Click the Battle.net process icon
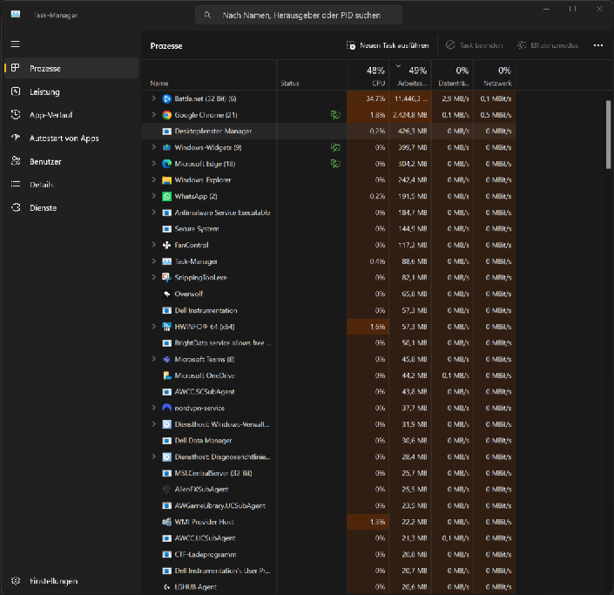The image size is (614, 595). coord(167,98)
